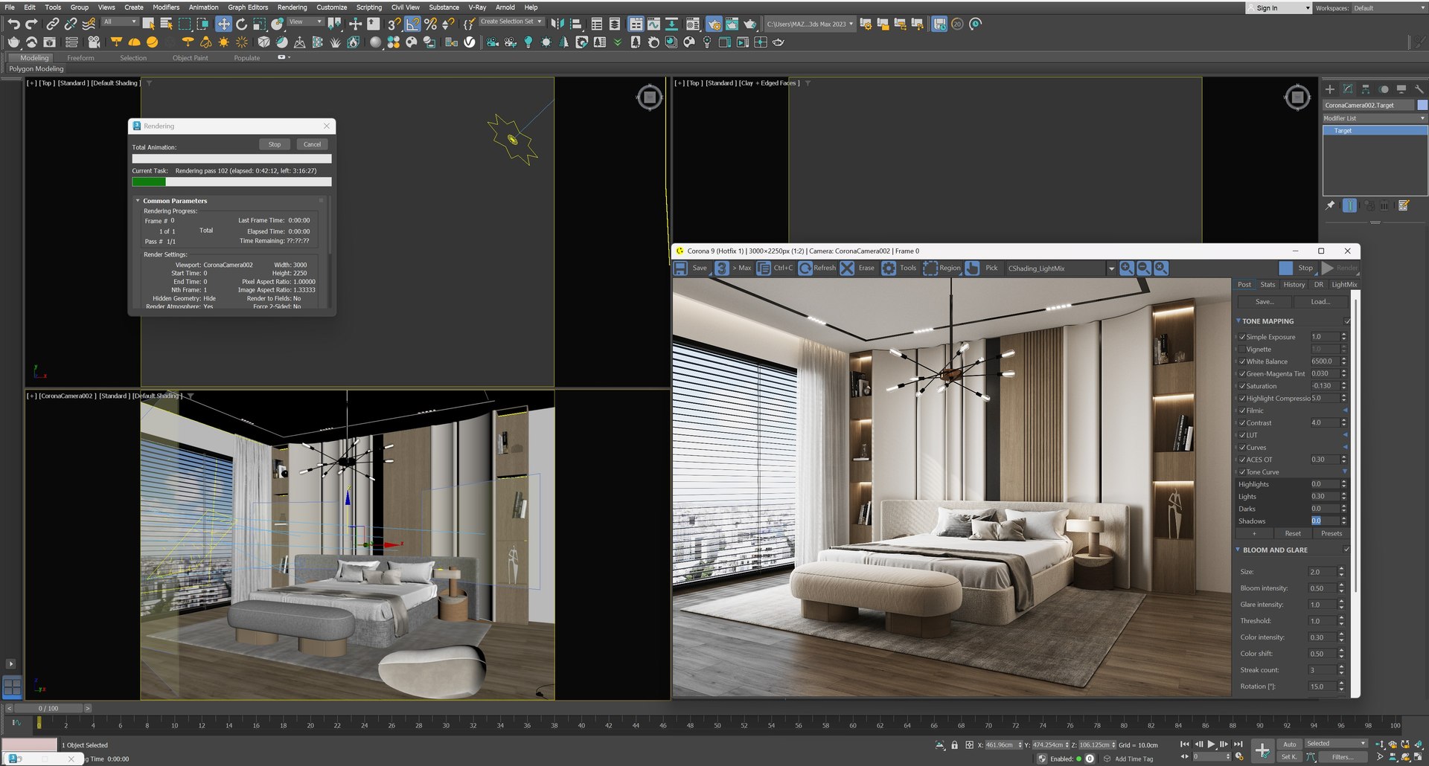Click Refresh icon in Corona frame buffer
1429x766 pixels.
pos(805,268)
